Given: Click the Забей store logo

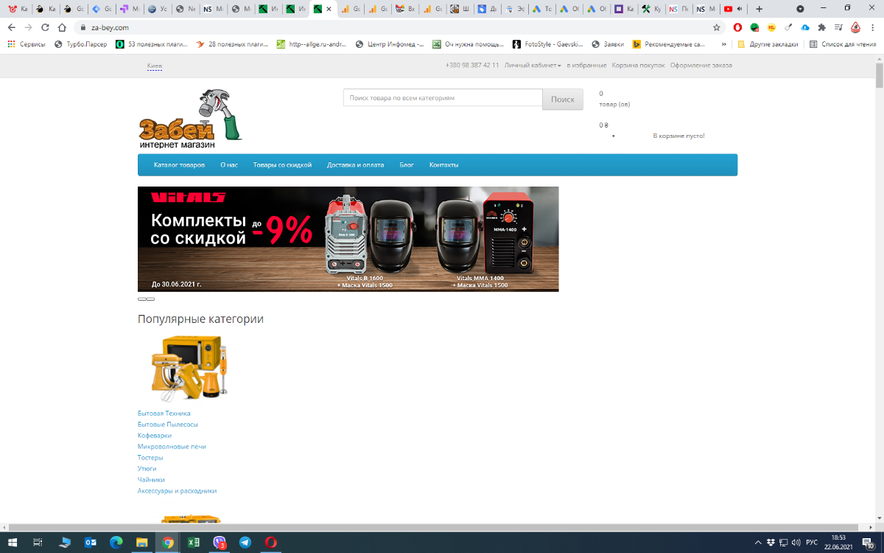Looking at the screenshot, I should tap(190, 119).
